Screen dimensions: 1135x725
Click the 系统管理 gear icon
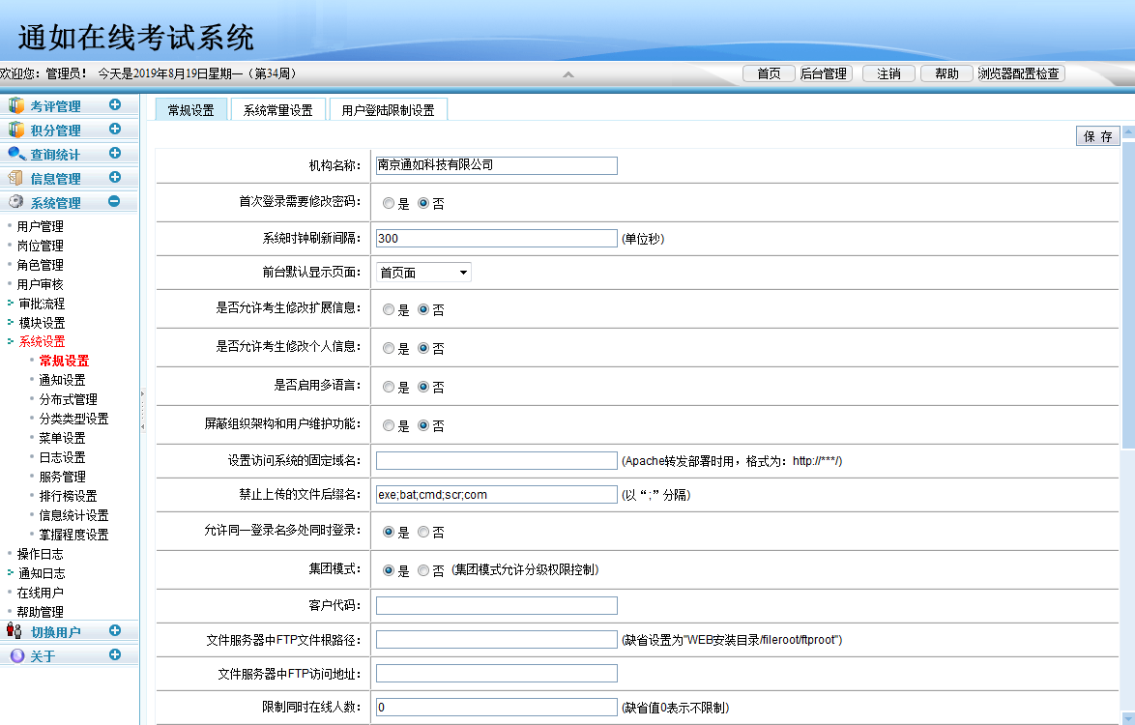15,202
